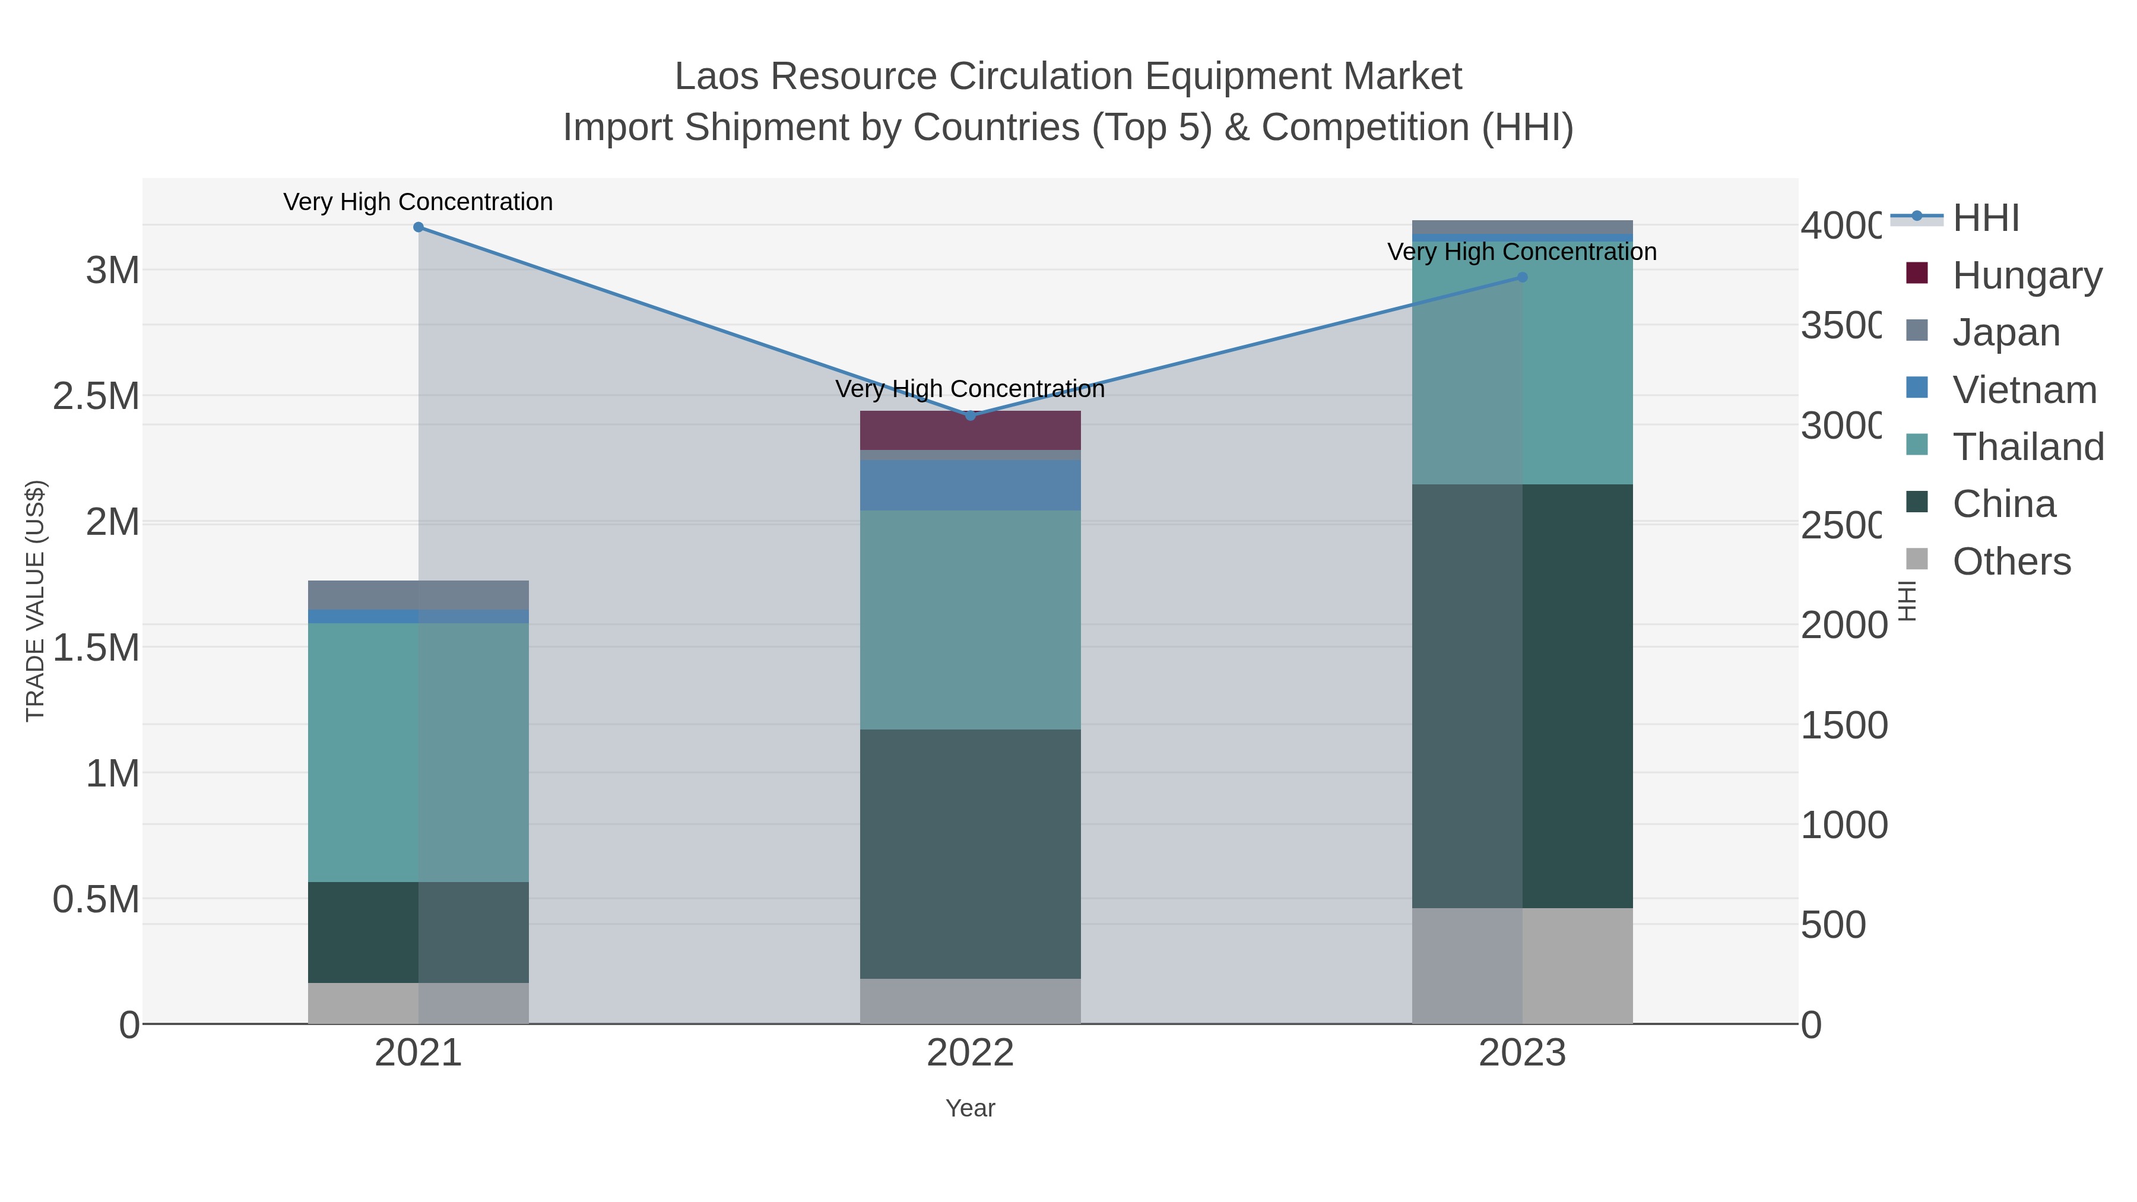Click the Vietnam blue legend swatch
The height and width of the screenshot is (1202, 2137).
[x=1917, y=388]
